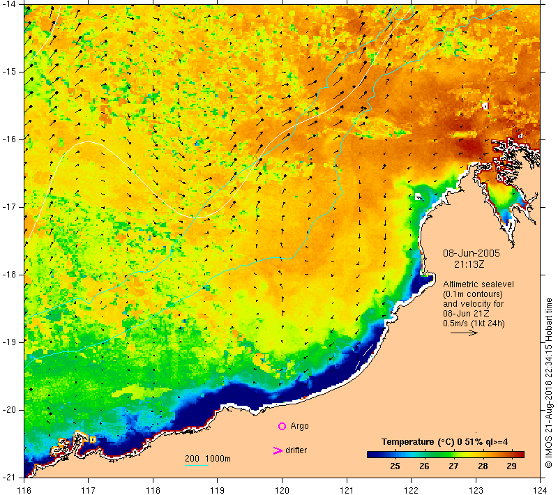The width and height of the screenshot is (558, 495).
Task: Click the latitude axis label -17
Action: 9,207
